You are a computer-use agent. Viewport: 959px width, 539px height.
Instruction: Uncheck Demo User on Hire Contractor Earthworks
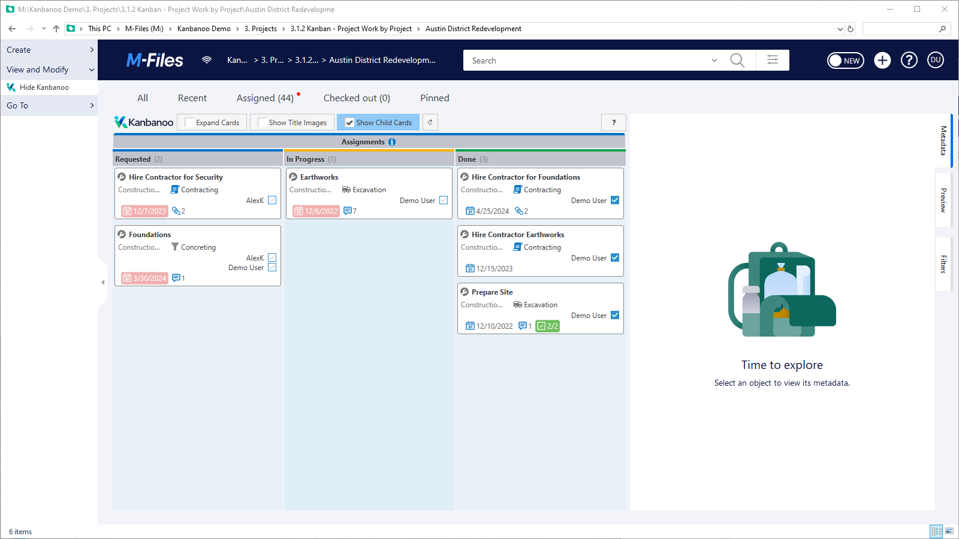615,258
